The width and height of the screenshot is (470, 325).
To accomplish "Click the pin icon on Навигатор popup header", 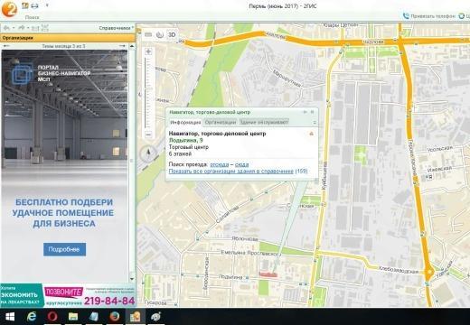I will 305,112.
